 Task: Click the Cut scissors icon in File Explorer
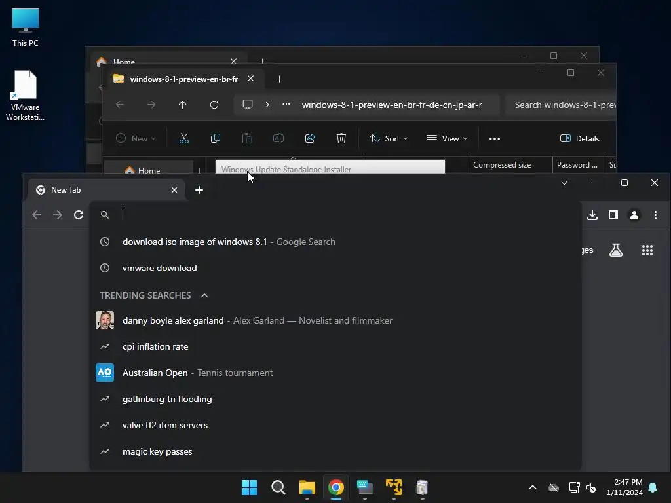tap(184, 139)
